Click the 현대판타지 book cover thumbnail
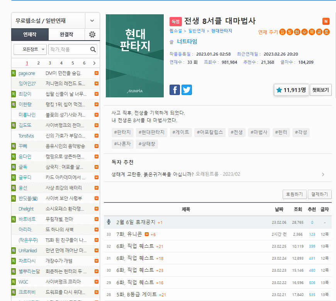The height and width of the screenshot is (301, 336). pos(135,56)
